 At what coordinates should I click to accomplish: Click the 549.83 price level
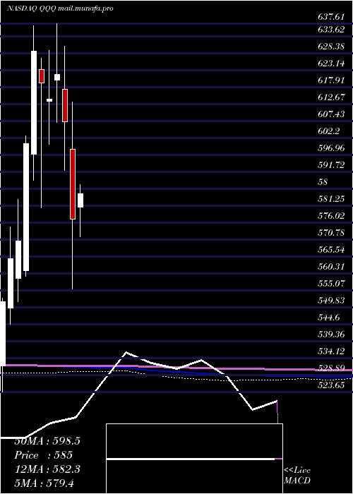pyautogui.click(x=331, y=301)
